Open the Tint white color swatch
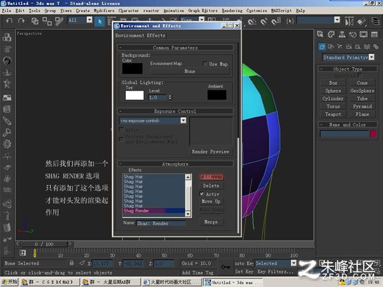This screenshot has width=383, height=287. coord(135,95)
